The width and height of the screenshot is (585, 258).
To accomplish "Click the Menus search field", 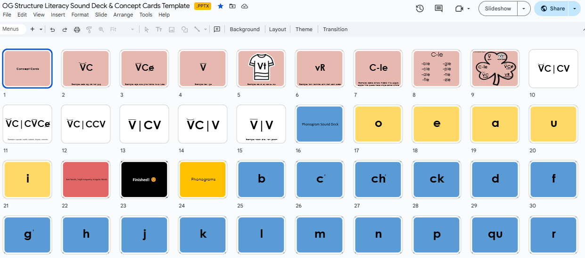I will (x=12, y=29).
